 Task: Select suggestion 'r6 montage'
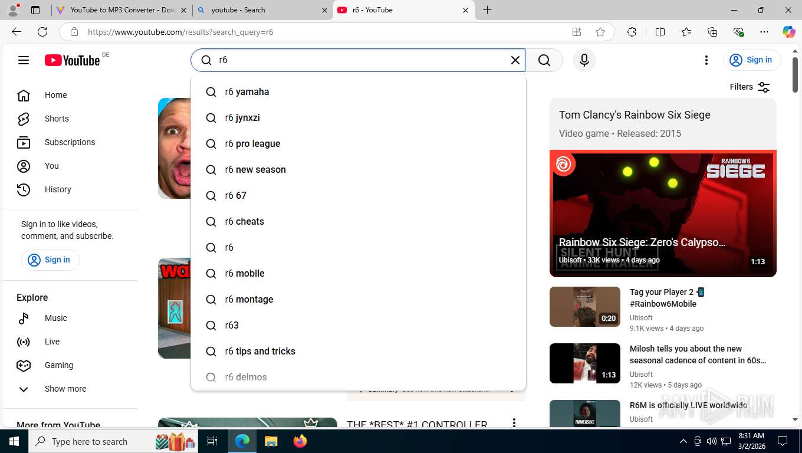tap(359, 300)
